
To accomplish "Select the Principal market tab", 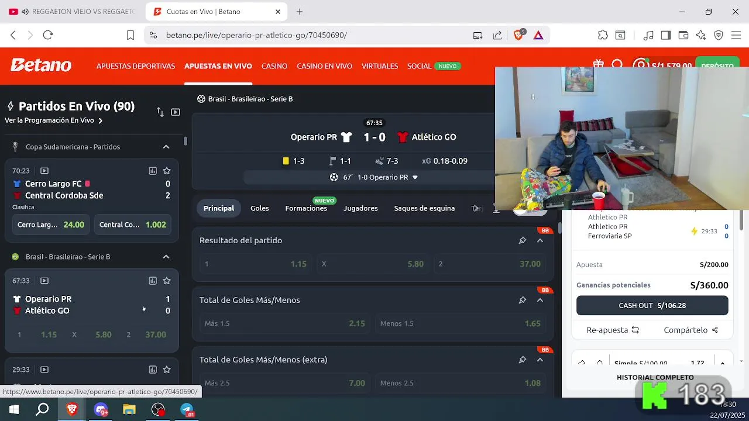I will point(219,208).
